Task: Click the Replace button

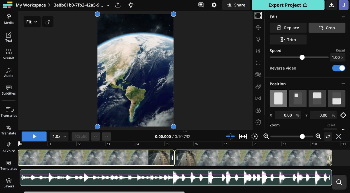Action: coord(288,28)
